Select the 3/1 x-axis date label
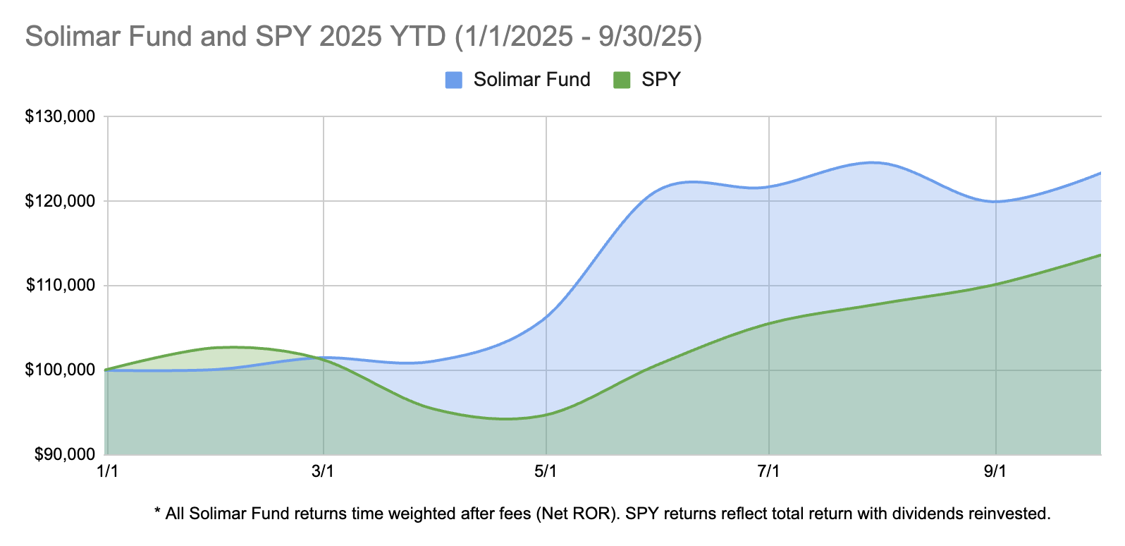Screen dimensions: 1125x546 323,471
